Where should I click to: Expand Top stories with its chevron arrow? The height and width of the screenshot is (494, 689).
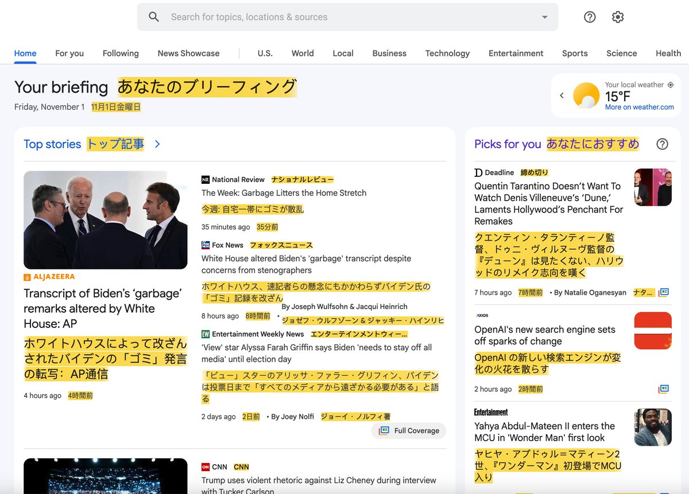(157, 145)
